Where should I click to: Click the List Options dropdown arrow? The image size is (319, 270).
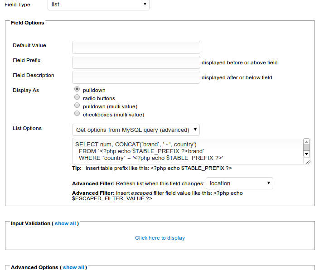point(195,130)
